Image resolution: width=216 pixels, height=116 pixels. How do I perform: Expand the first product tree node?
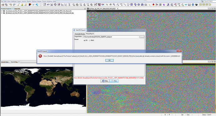point(2,11)
